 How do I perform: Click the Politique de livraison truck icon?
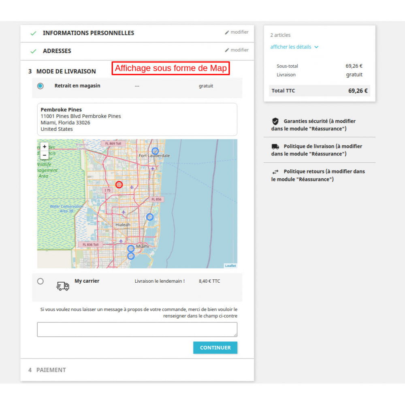point(275,147)
